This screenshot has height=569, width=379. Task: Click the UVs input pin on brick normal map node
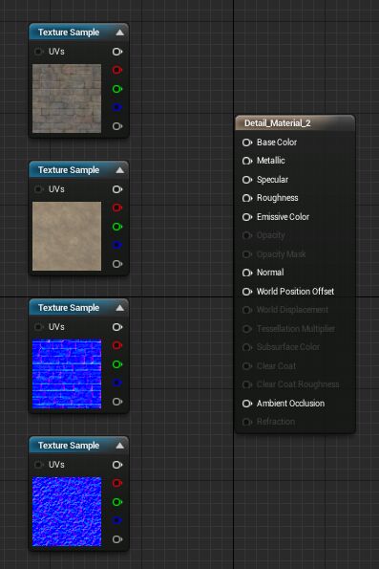[38, 327]
